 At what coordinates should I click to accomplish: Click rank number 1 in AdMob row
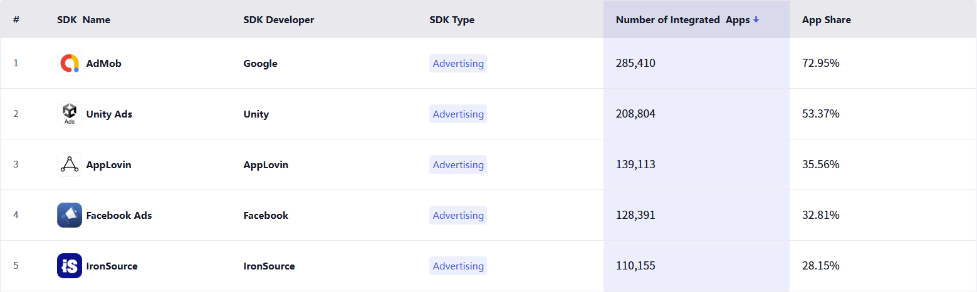(16, 63)
